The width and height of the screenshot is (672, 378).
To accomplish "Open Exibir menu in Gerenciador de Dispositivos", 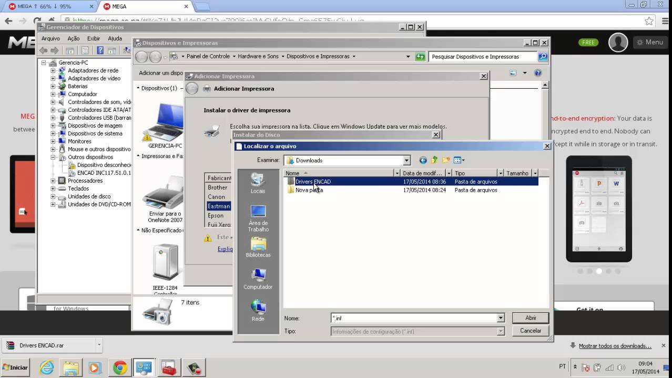I will [x=94, y=38].
